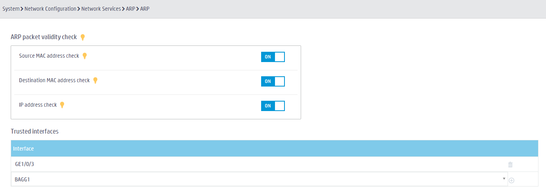
Task: Delete trusted interface GE1/0/3 with trash icon
Action: pyautogui.click(x=510, y=164)
